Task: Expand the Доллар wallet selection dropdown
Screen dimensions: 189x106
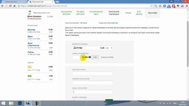Action: [x=93, y=48]
